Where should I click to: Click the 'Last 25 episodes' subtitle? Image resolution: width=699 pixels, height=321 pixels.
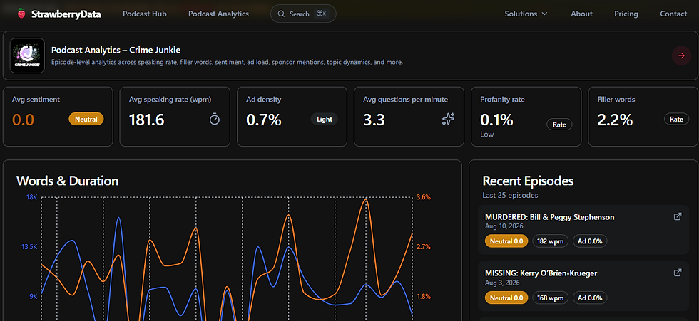[510, 195]
